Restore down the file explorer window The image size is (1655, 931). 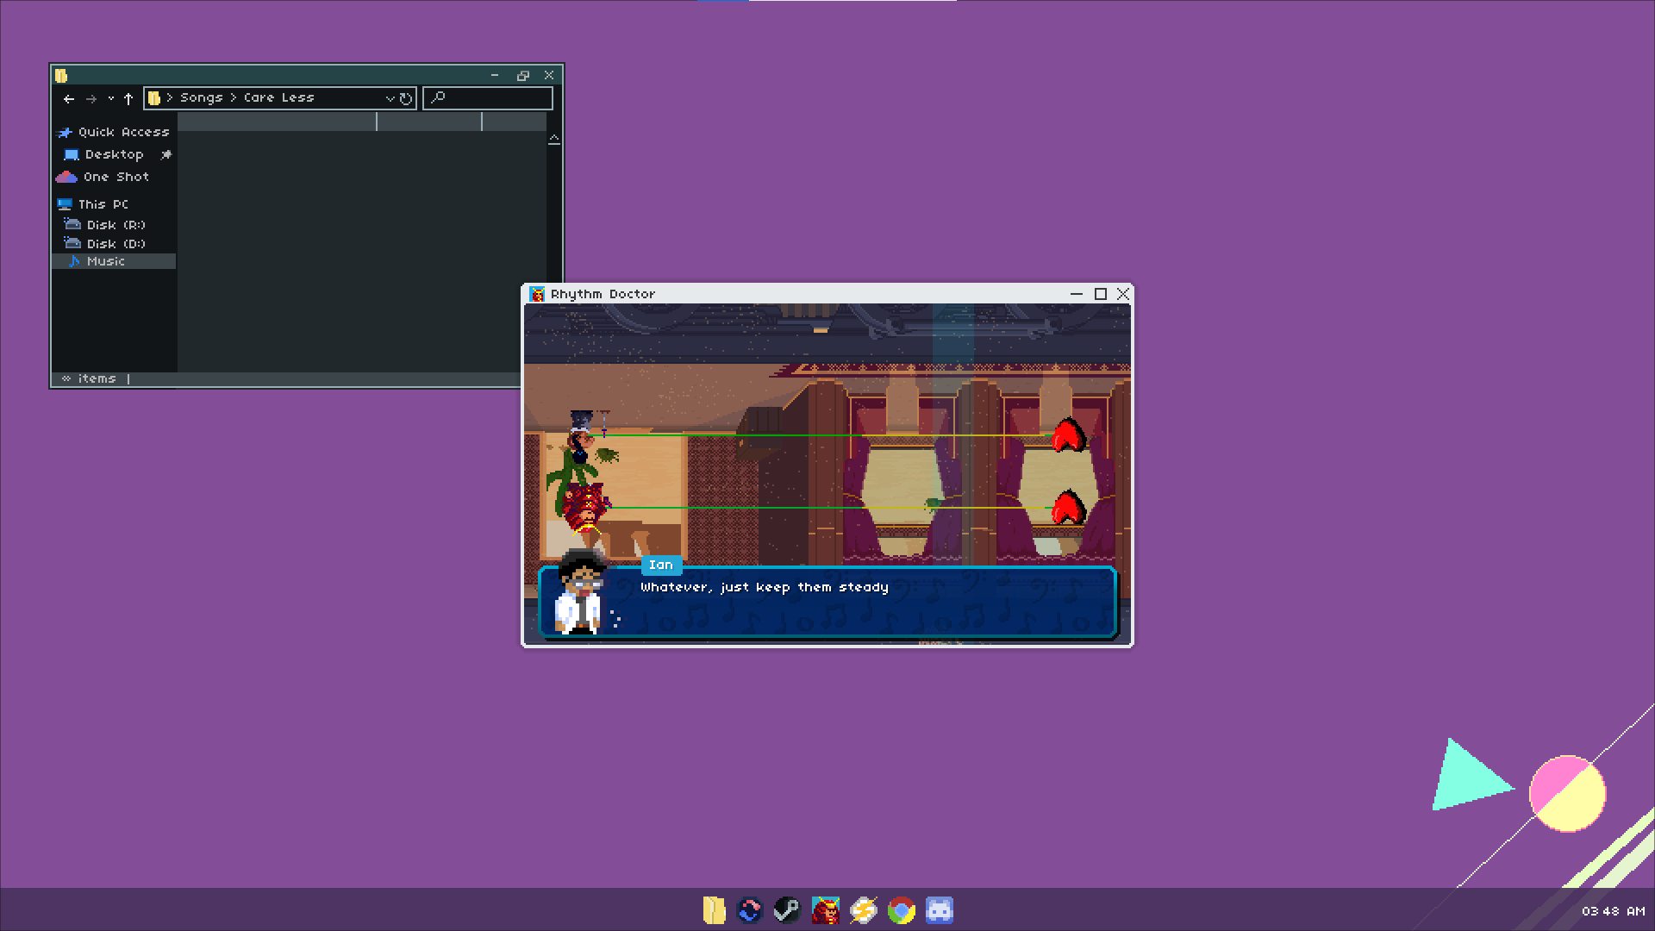point(522,76)
